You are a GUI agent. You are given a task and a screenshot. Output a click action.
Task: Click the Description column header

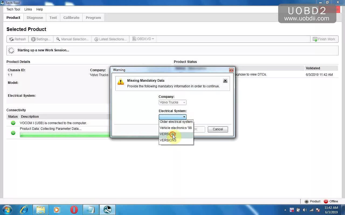click(30, 117)
